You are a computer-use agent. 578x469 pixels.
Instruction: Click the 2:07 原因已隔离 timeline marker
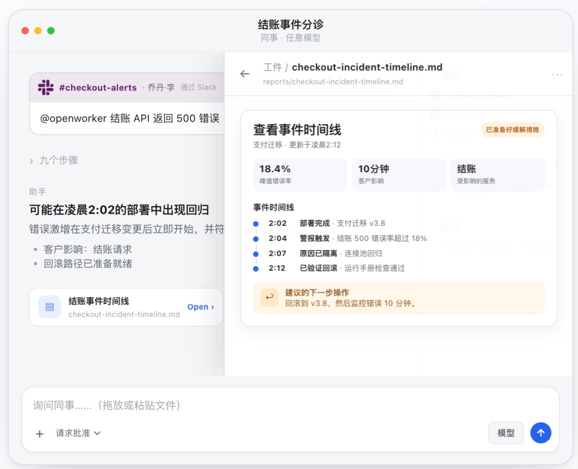pos(256,254)
